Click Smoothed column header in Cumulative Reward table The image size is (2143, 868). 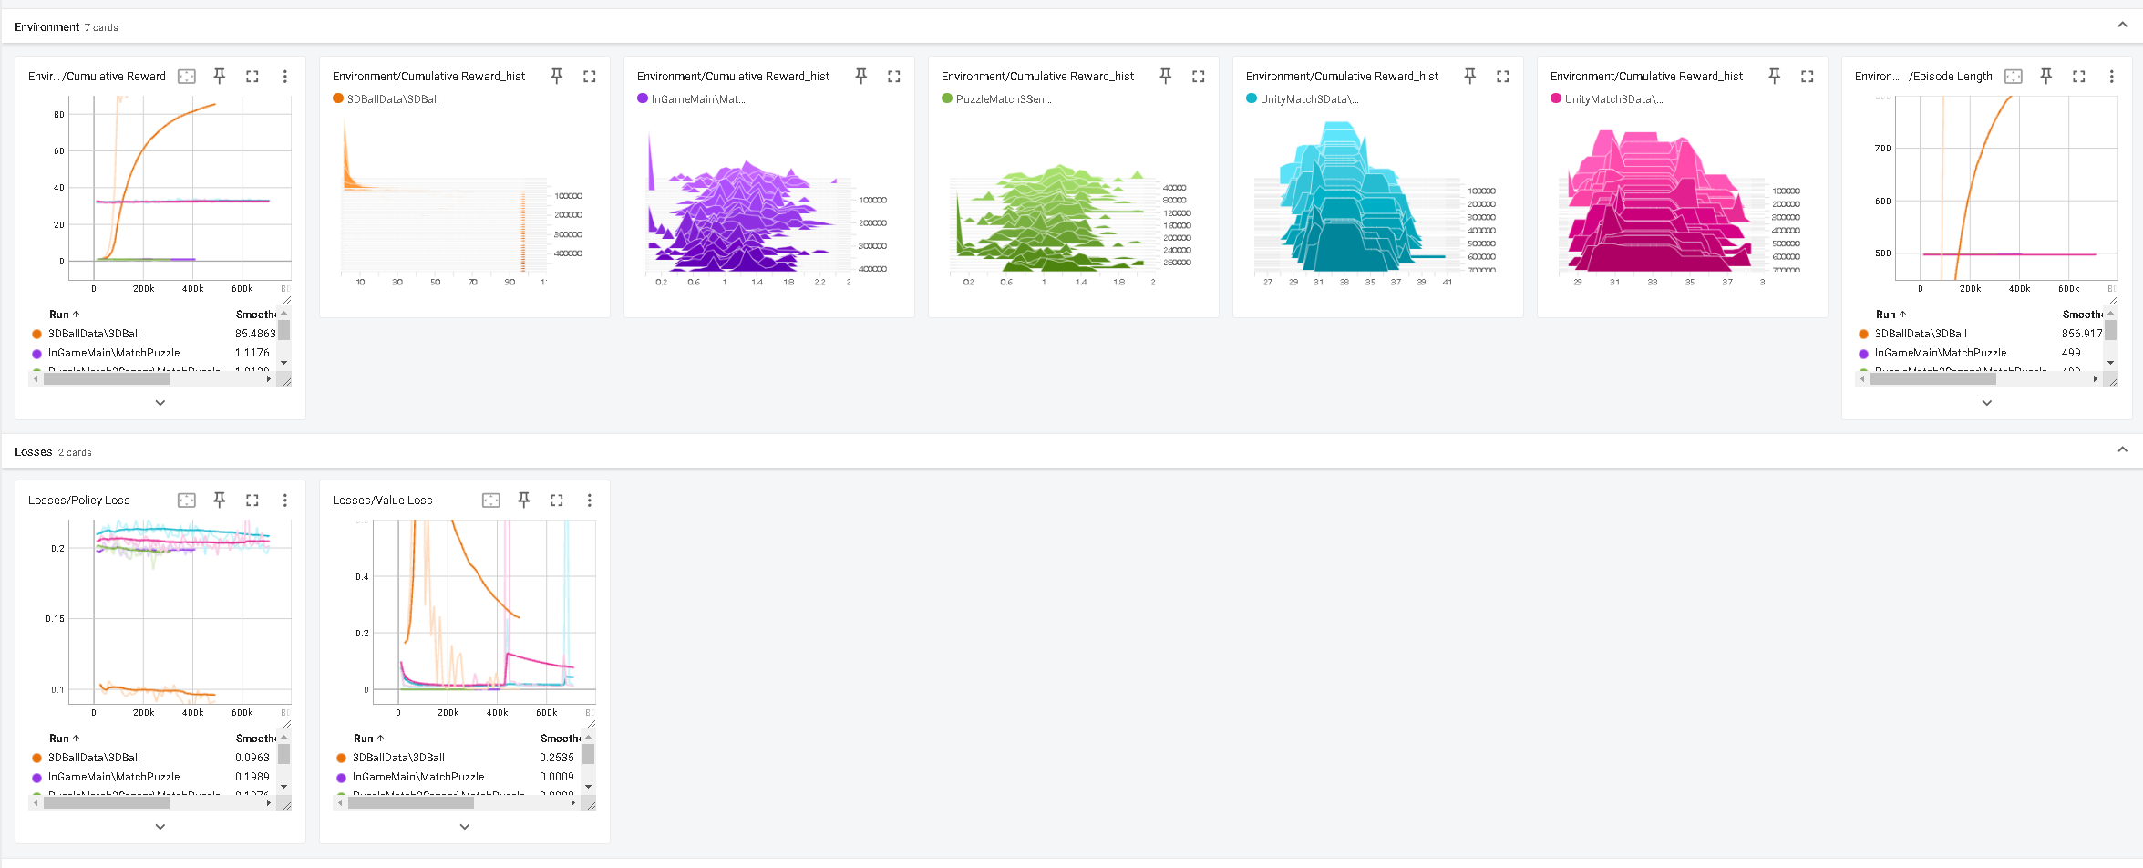click(255, 315)
